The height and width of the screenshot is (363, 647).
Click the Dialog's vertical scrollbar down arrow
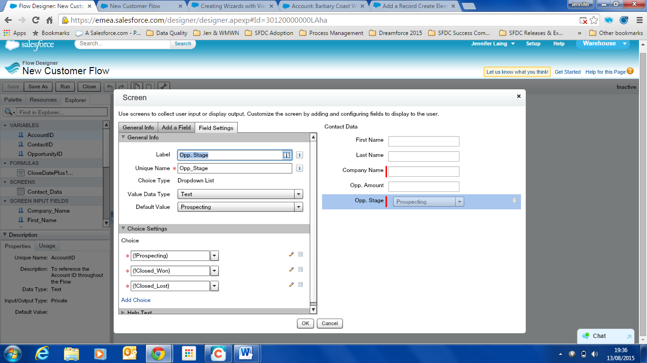[x=313, y=310]
